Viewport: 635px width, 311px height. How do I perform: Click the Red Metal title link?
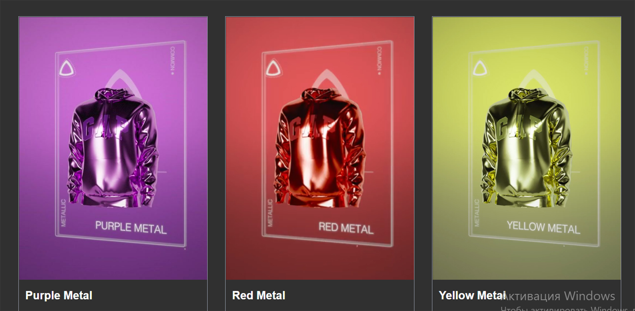(x=259, y=295)
